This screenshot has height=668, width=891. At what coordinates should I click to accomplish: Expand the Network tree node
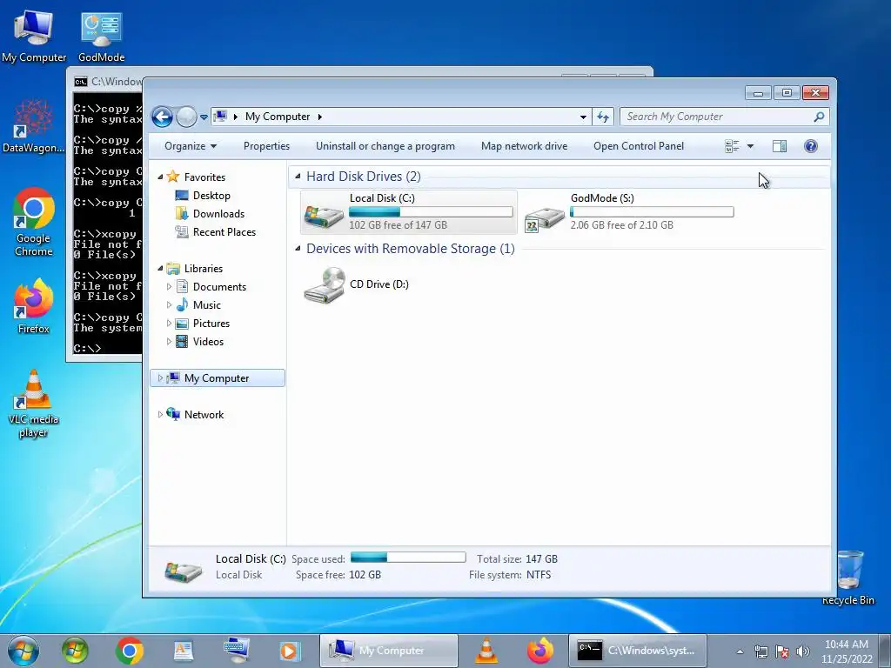[x=160, y=415]
